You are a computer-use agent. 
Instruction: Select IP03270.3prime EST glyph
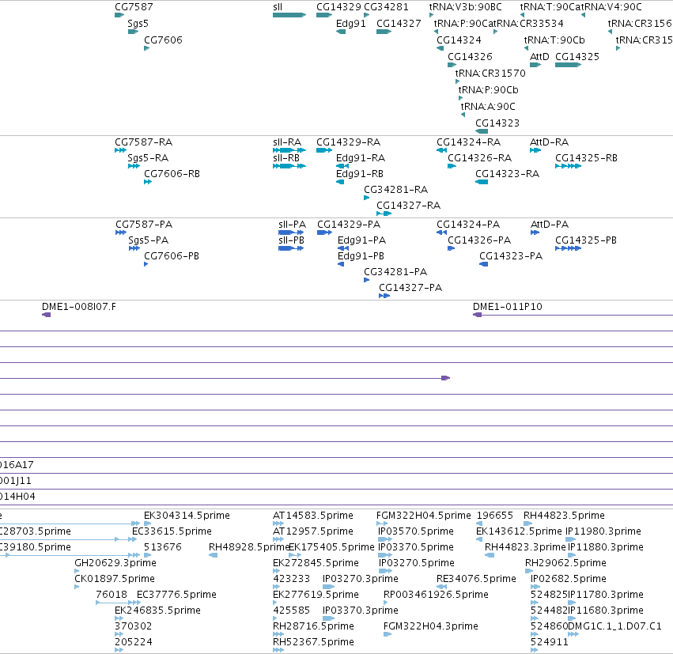click(328, 588)
